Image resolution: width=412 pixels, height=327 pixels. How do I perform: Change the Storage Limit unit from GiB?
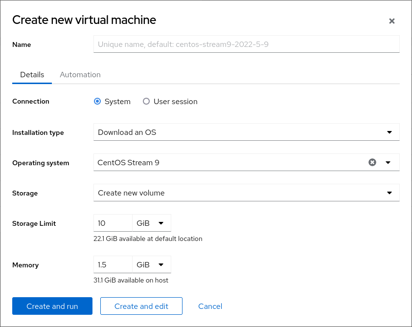(x=151, y=223)
